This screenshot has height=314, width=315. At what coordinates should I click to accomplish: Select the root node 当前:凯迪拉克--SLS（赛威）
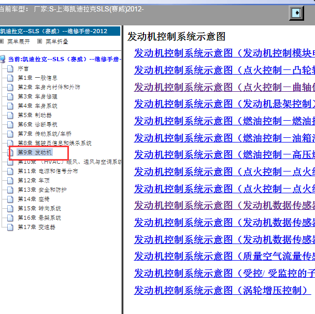tap(64, 59)
